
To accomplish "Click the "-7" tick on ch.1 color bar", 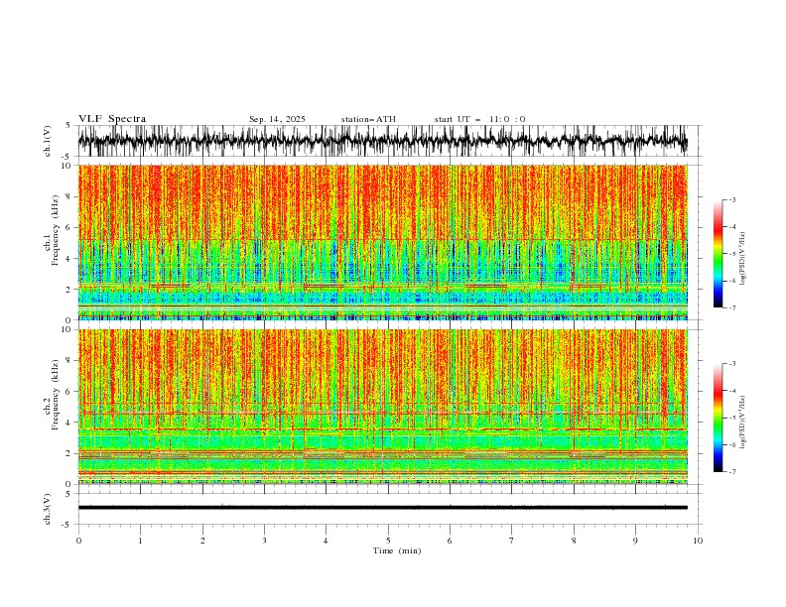I will (x=732, y=307).
